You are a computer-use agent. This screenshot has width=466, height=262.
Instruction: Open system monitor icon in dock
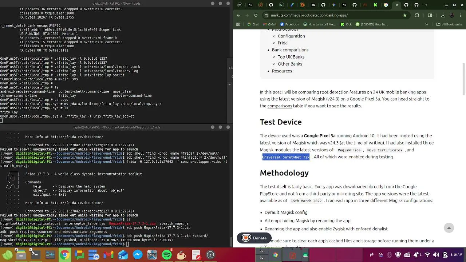50,255
